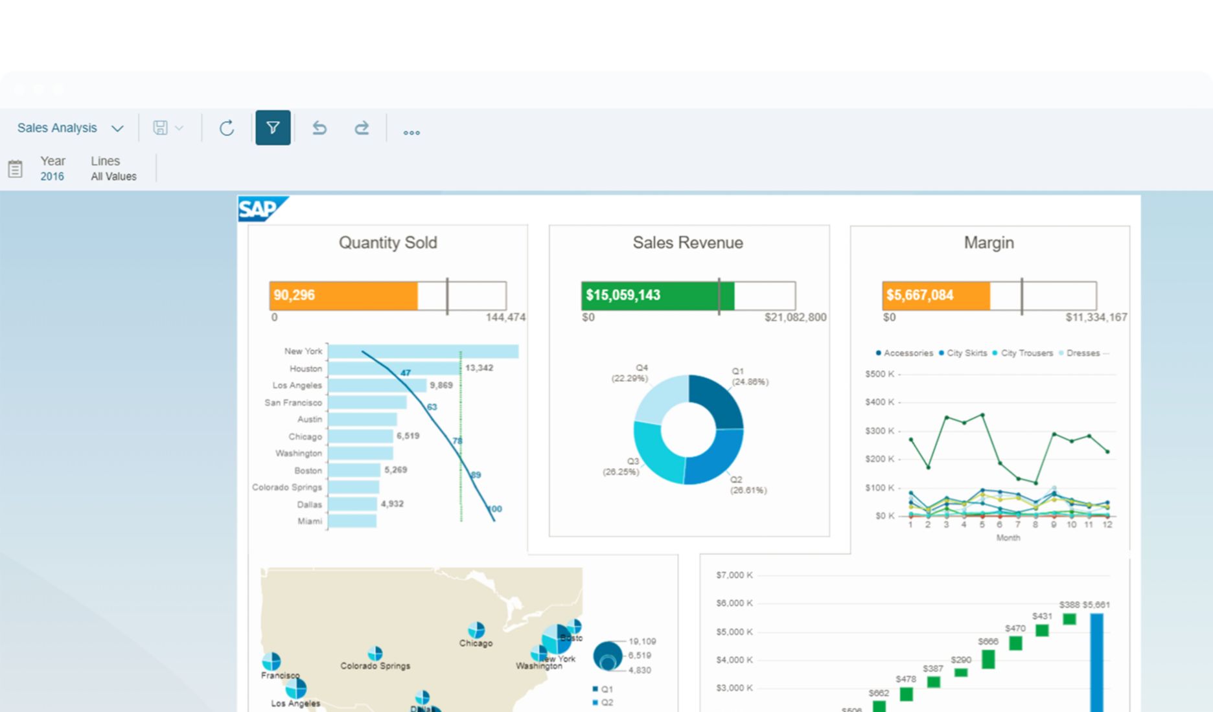Click the Sales Revenue green gauge bar
Image resolution: width=1213 pixels, height=712 pixels.
pyautogui.click(x=657, y=296)
